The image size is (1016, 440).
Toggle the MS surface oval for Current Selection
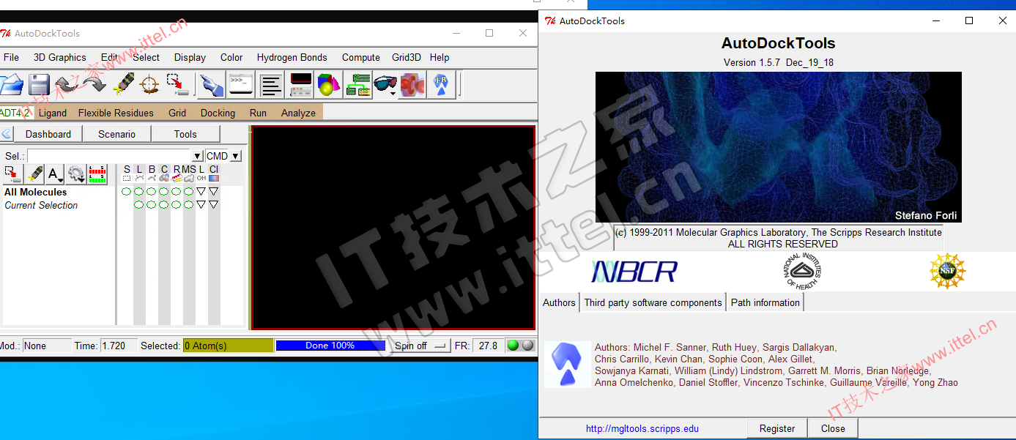[189, 205]
